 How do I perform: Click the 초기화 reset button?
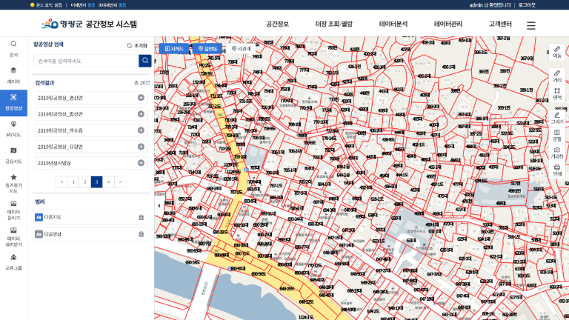(137, 45)
